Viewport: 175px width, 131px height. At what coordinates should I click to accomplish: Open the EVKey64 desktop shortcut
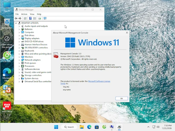point(7,91)
